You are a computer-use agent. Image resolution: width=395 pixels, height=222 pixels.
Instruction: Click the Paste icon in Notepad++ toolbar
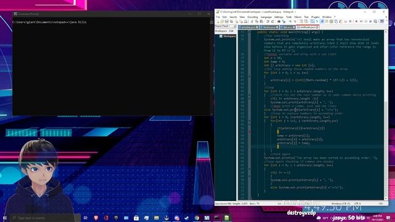[261, 22]
